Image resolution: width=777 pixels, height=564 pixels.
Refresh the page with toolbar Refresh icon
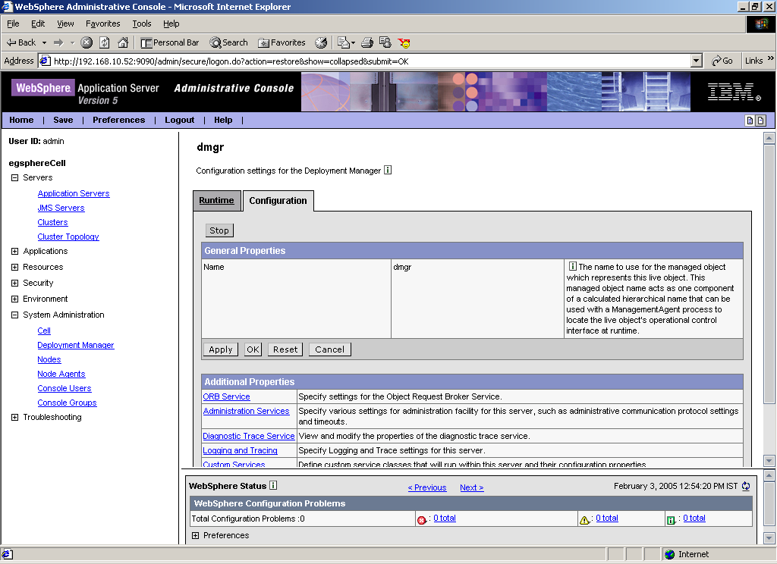point(105,42)
